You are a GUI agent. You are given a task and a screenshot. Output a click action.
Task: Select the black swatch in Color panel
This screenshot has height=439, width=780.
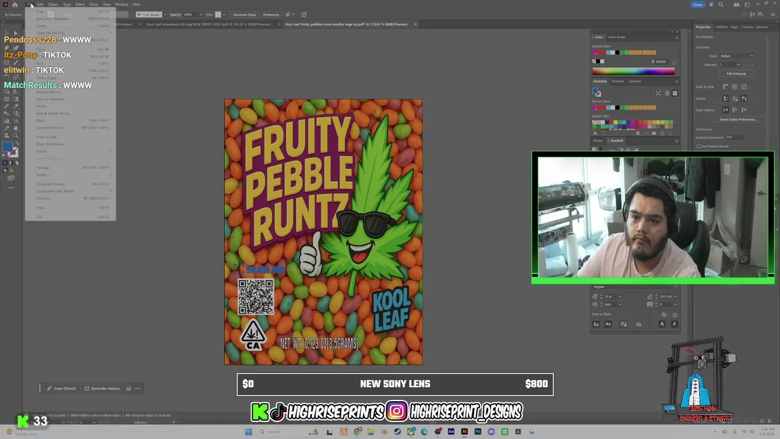(598, 61)
